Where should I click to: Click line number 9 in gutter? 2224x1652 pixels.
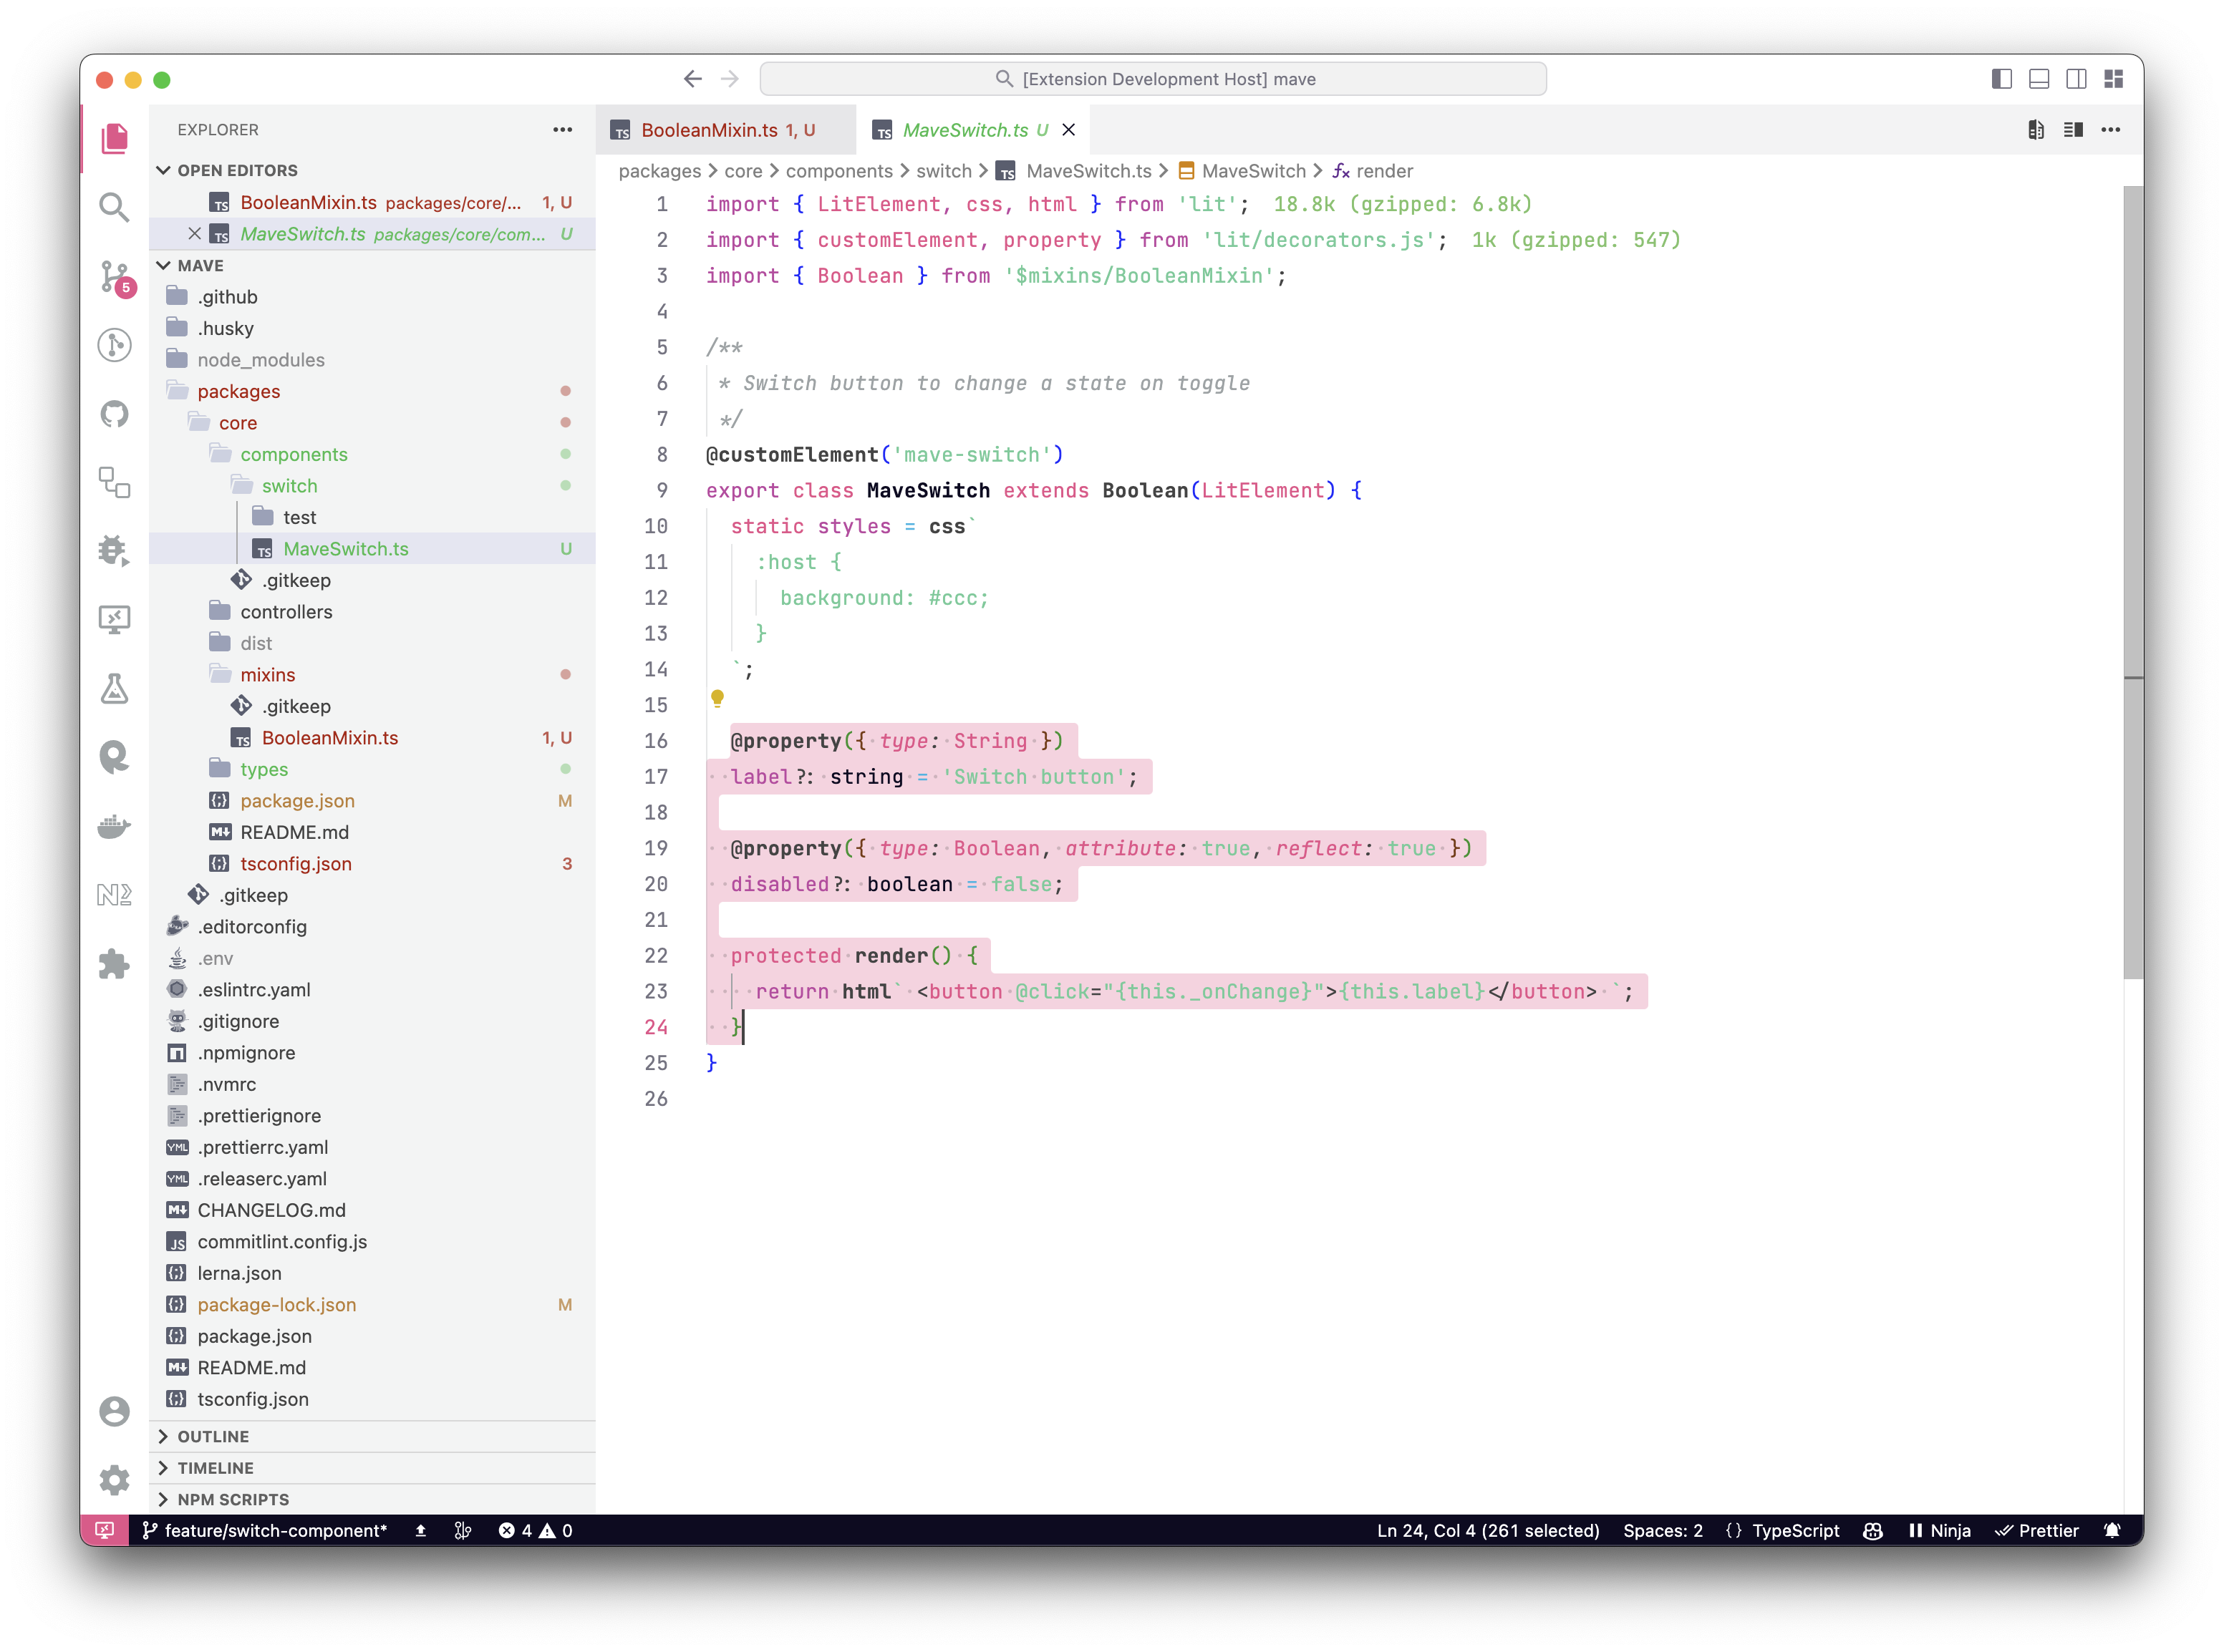pos(662,490)
